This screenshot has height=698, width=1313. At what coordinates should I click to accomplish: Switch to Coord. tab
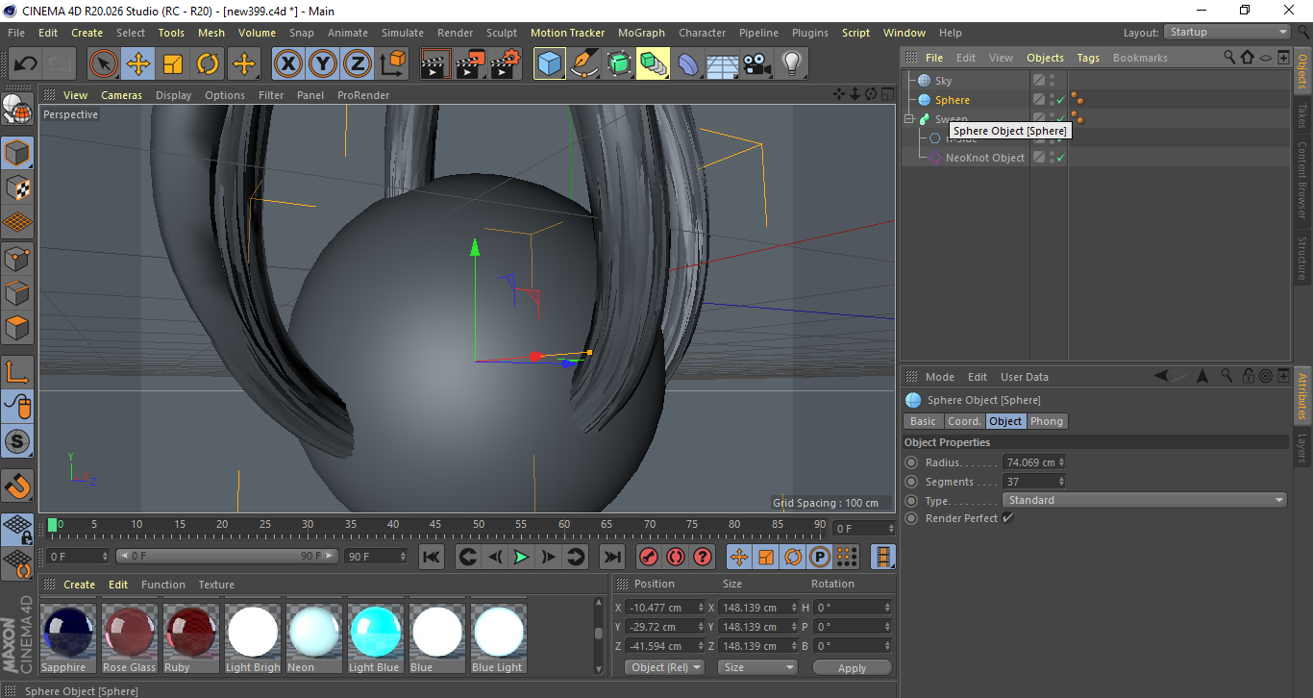click(x=964, y=421)
